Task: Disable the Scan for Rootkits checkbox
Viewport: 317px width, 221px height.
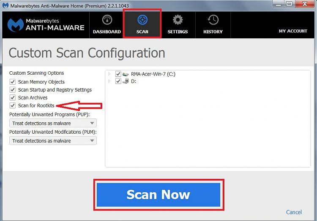Action: point(13,105)
